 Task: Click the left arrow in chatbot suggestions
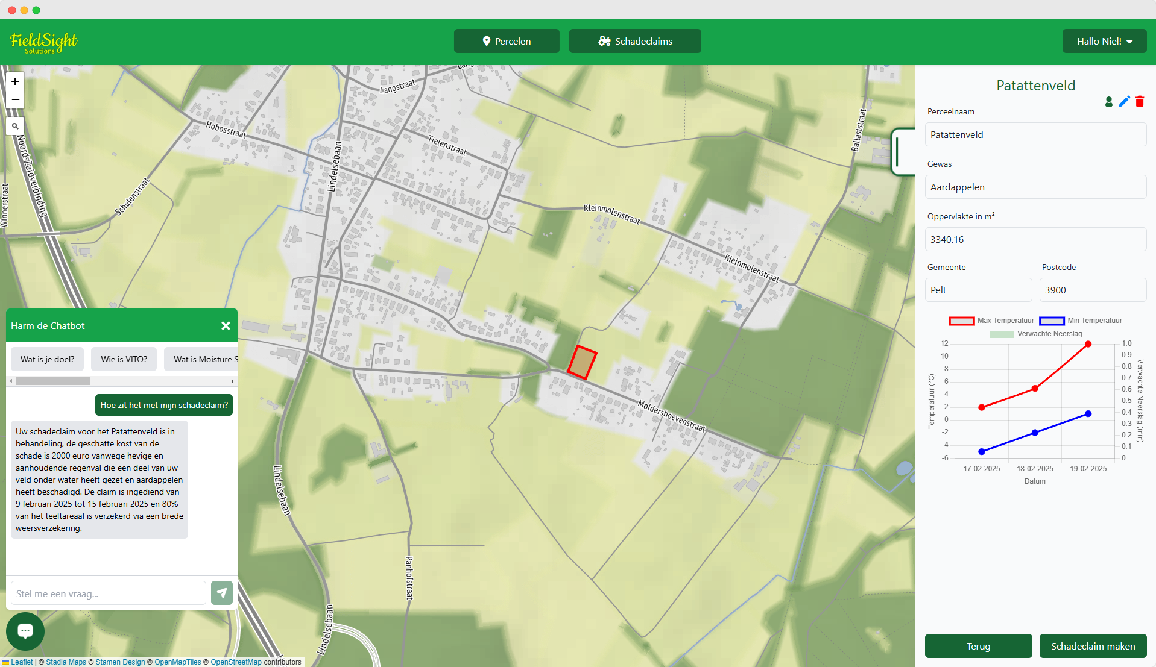tap(10, 381)
